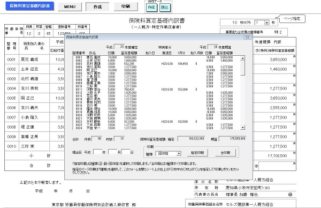Click the list scrollbar down arrow
Image resolution: width=321 pixels, height=208 pixels.
coord(242,128)
